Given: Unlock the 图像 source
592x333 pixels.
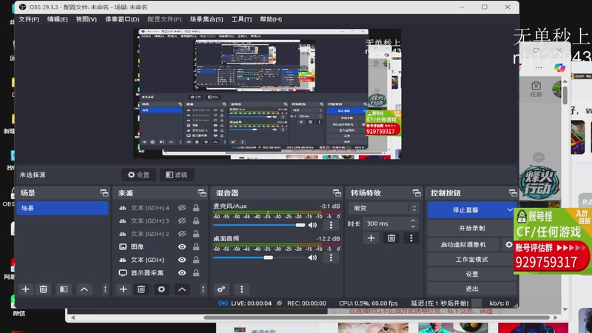Looking at the screenshot, I should pos(196,246).
